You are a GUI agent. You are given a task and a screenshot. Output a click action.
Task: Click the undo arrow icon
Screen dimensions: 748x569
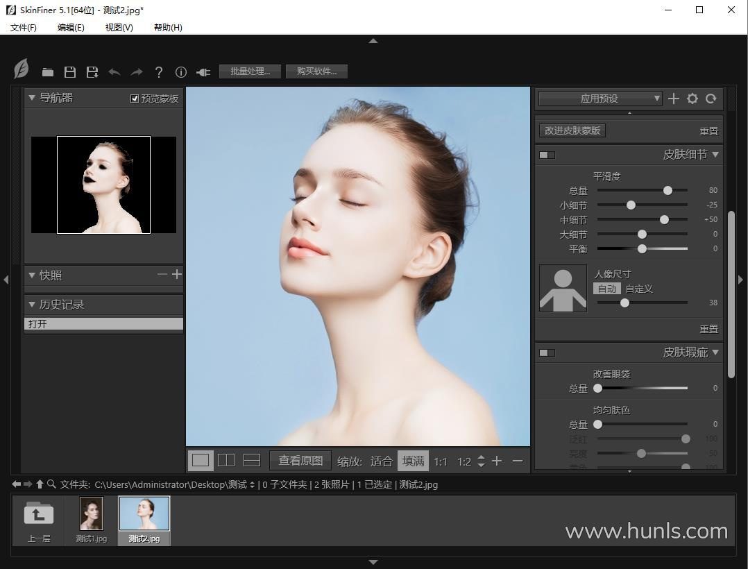point(114,72)
